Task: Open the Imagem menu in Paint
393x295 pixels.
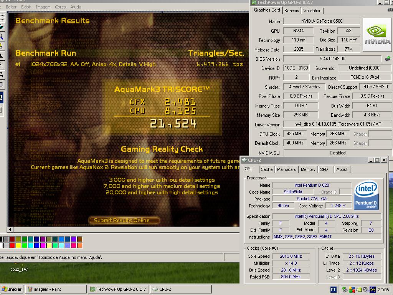Action: (43, 7)
